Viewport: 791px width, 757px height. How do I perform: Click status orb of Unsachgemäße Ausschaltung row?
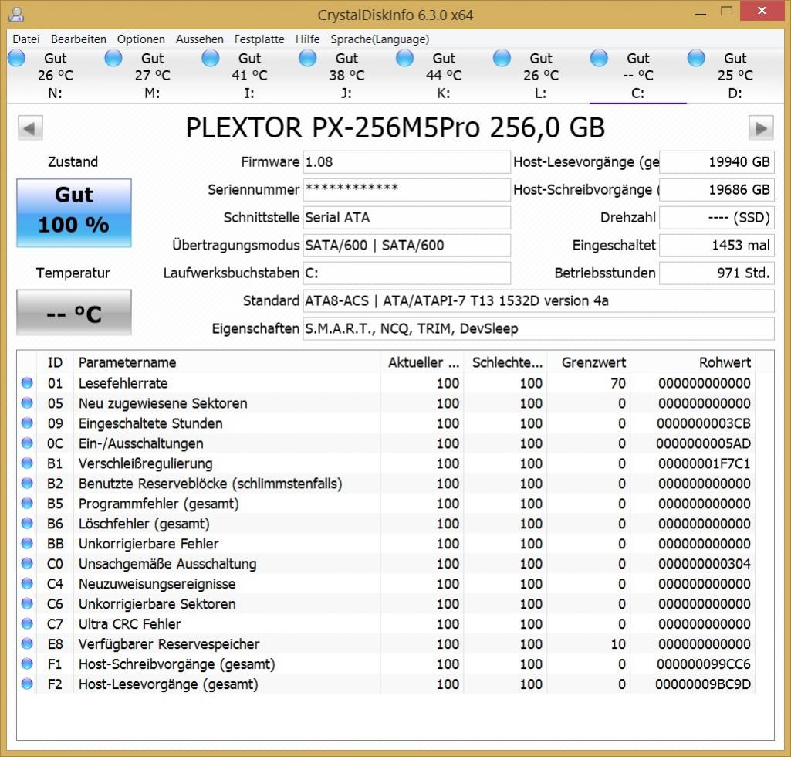[x=27, y=564]
